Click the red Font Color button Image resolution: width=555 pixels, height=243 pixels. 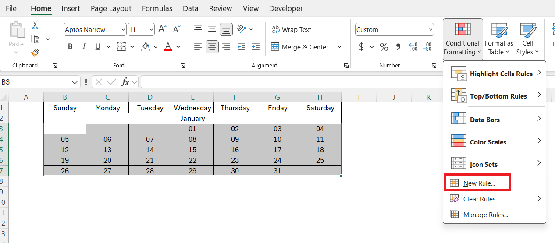(x=167, y=47)
